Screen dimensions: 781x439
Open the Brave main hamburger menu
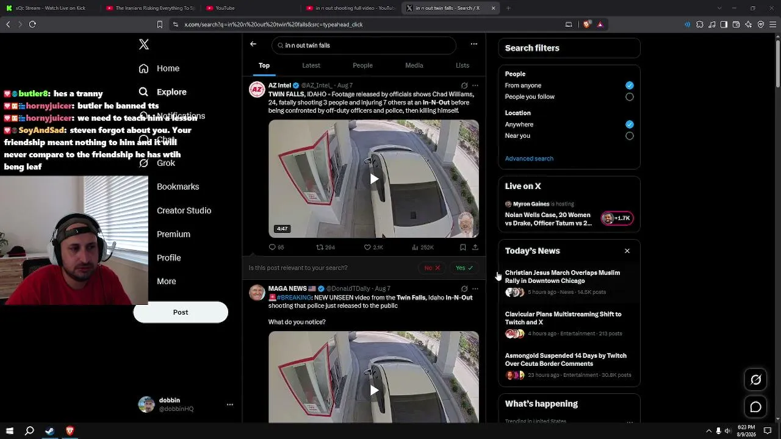pyautogui.click(x=772, y=24)
